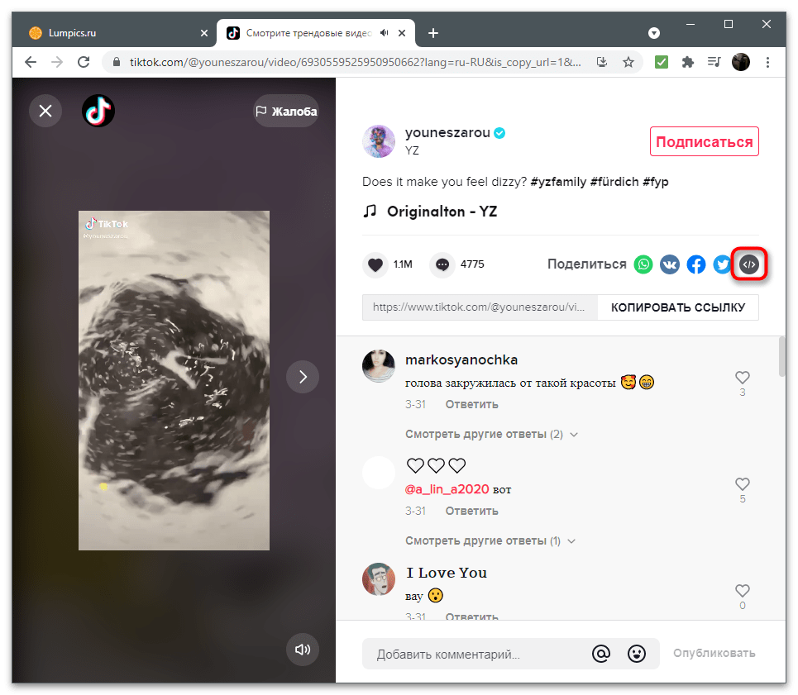
Task: Share the video to WhatsApp
Action: pyautogui.click(x=643, y=264)
